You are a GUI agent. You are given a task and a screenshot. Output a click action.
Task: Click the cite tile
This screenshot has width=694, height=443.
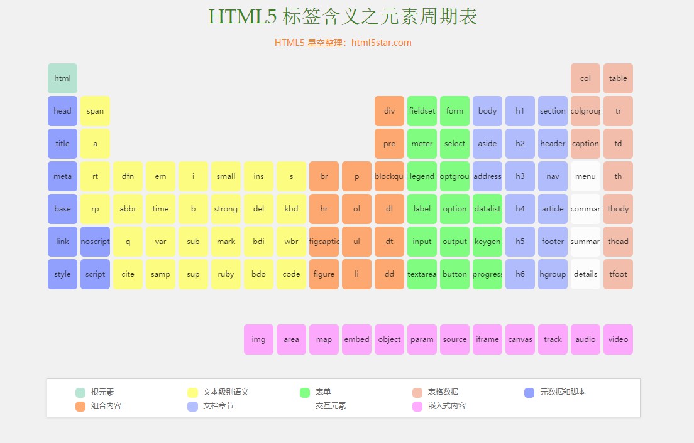(x=128, y=274)
